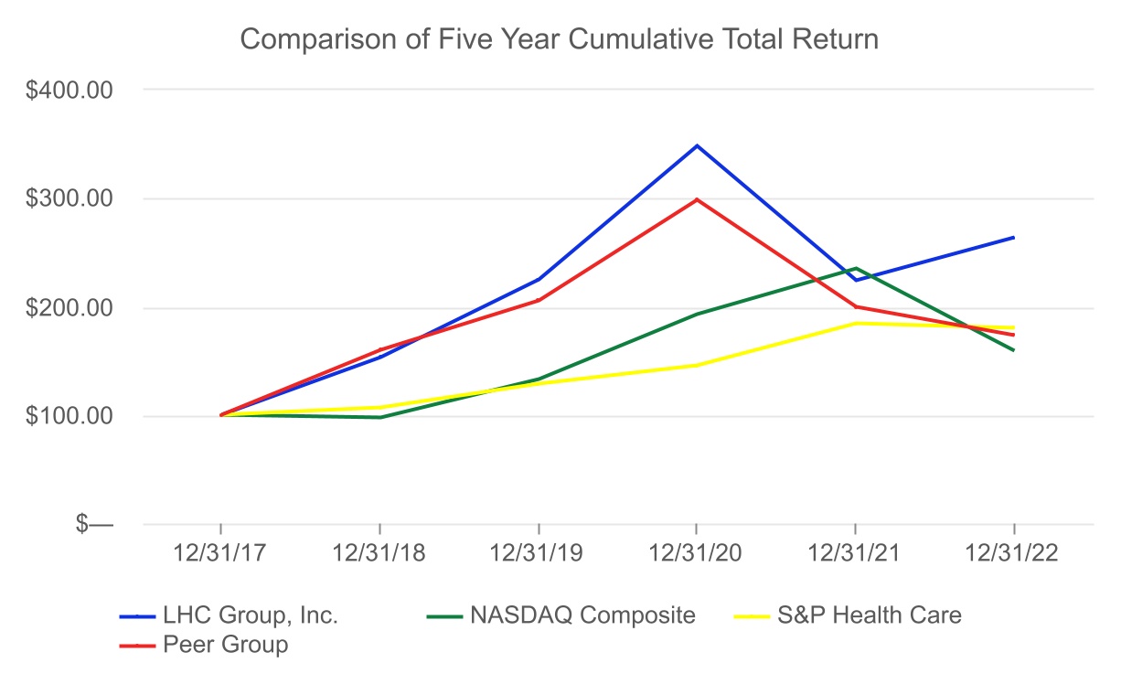Select the 12/31/19 x-axis date label
This screenshot has height=695, width=1121.
[538, 554]
